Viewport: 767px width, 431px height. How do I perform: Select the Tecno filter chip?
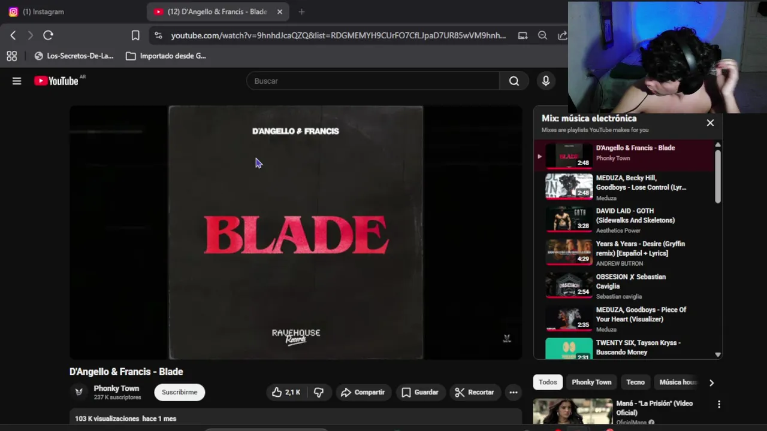coord(635,382)
